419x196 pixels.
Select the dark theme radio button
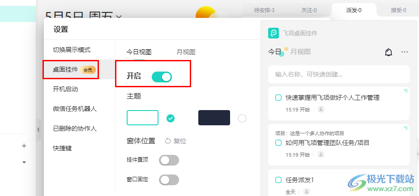[242, 118]
